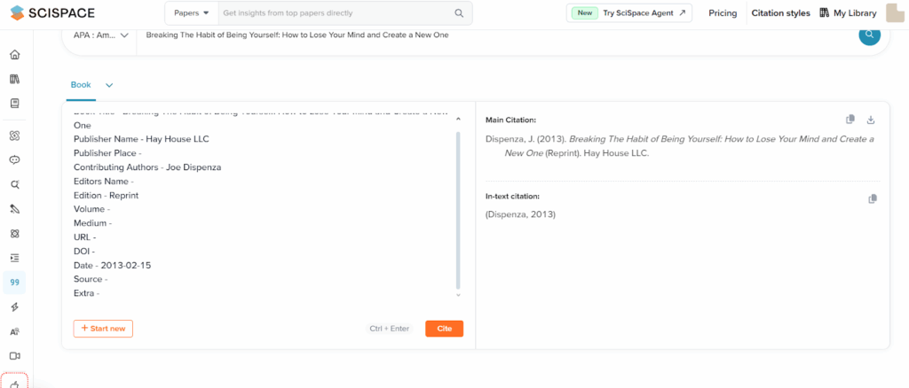
Task: Open My Library
Action: 848,12
